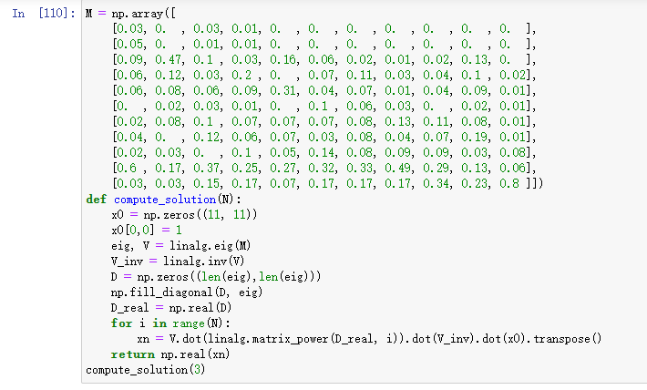Click the 'compute_solution(3)' call line
Screen dimensions: 647x390
(x=145, y=370)
